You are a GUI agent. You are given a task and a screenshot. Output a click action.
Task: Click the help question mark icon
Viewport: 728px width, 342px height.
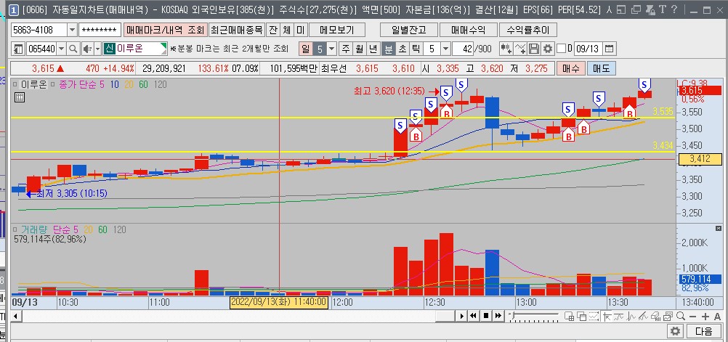[x=674, y=9]
